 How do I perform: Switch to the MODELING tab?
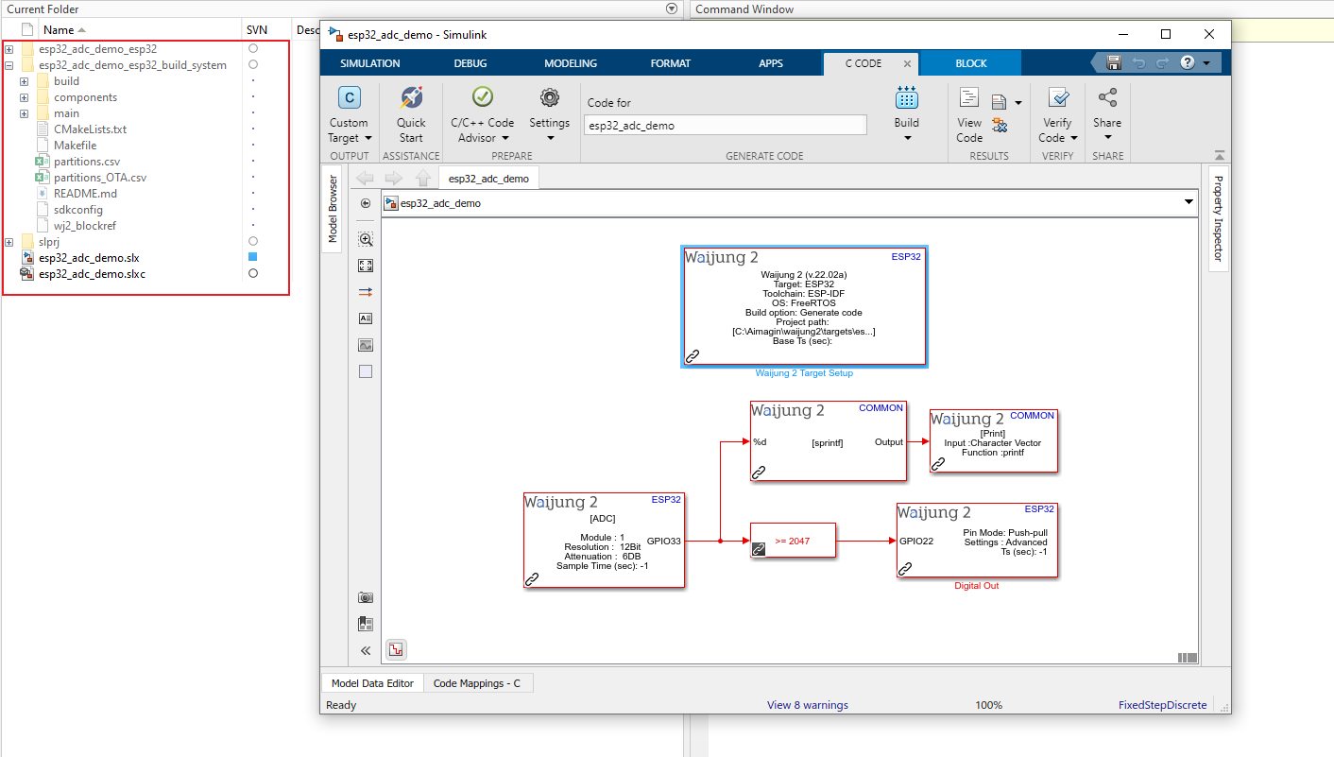(571, 63)
